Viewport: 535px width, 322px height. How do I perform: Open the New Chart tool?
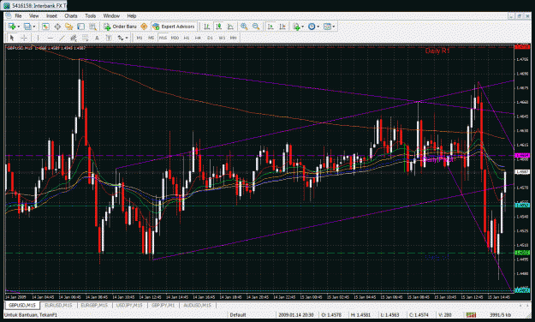(12, 27)
